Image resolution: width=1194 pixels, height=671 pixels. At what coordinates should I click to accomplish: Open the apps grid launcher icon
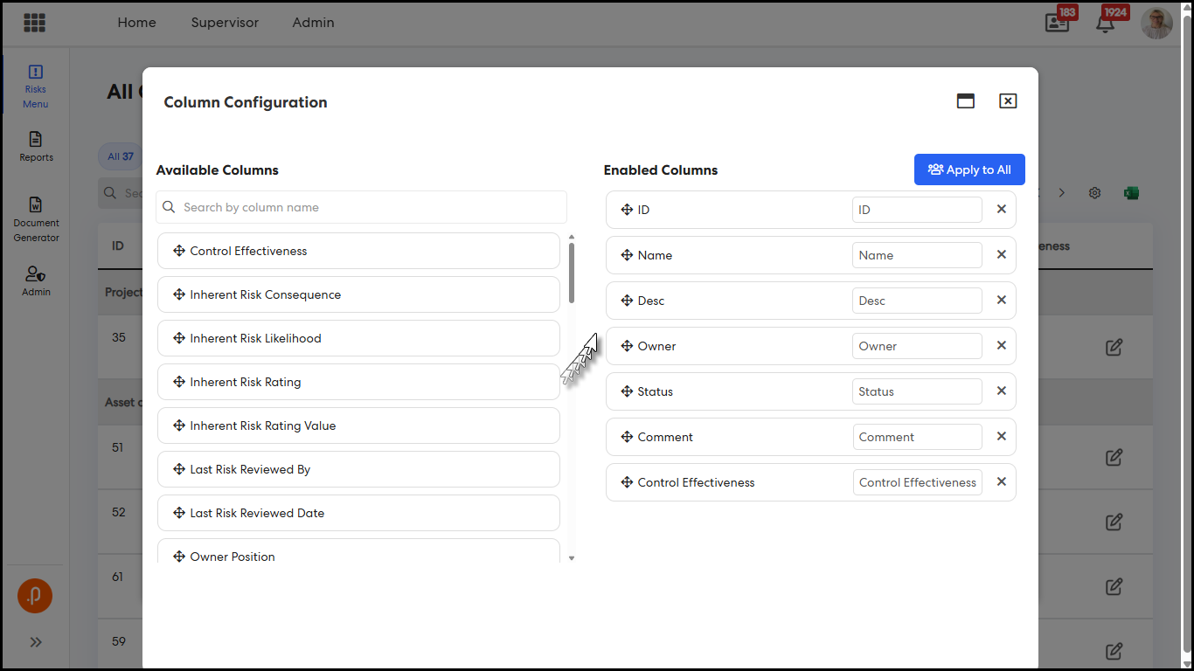[34, 23]
